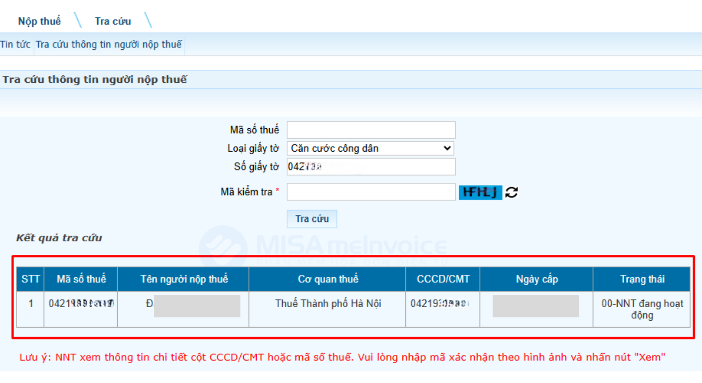
Task: Click into the Số giấy tờ field
Action: coord(370,167)
